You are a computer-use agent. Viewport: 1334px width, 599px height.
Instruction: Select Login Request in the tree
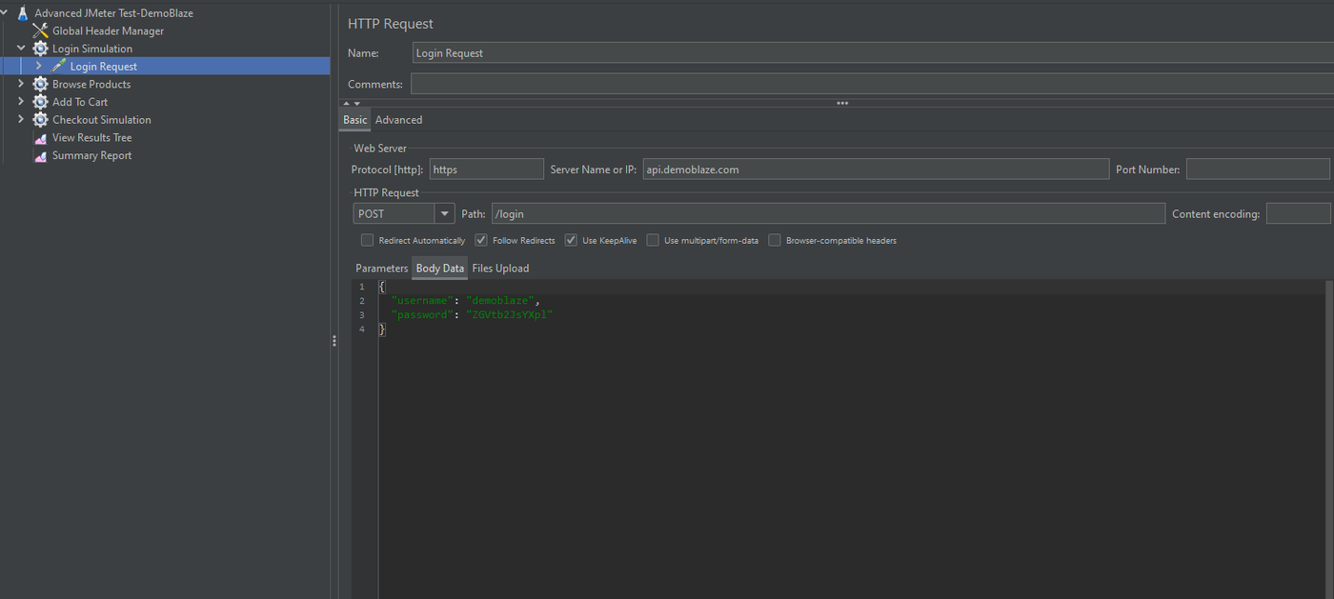click(103, 67)
